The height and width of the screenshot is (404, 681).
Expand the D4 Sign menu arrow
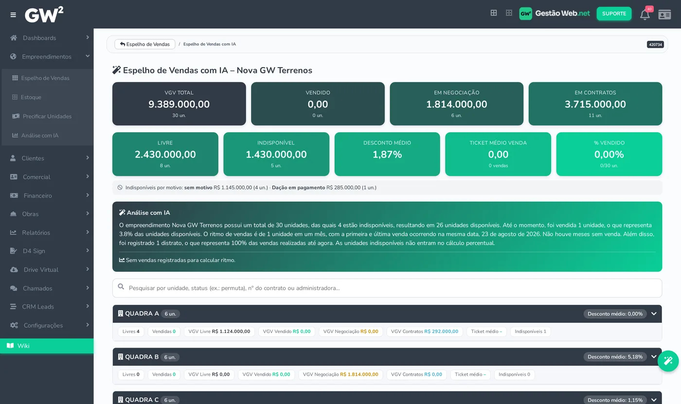pos(88,250)
